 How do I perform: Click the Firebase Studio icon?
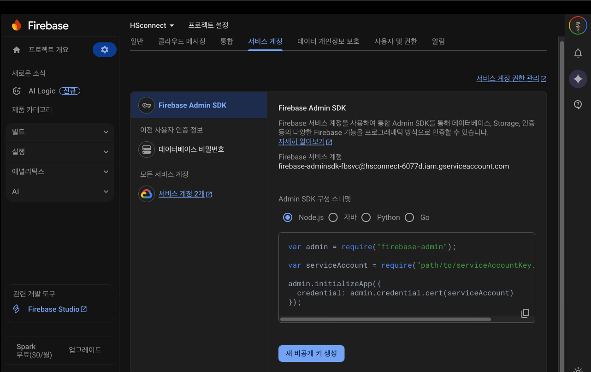click(17, 309)
